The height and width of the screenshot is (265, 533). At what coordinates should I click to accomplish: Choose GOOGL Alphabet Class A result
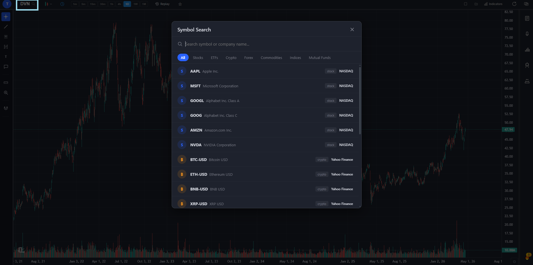coord(265,101)
